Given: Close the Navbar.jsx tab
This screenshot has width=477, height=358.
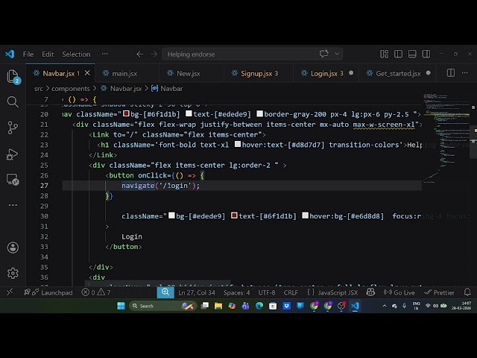Looking at the screenshot, I should point(87,73).
